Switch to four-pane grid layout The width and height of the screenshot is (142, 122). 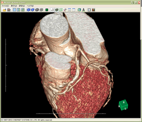tap(23, 10)
